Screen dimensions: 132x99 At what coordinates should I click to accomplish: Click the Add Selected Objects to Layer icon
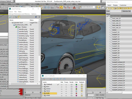coord(51,79)
